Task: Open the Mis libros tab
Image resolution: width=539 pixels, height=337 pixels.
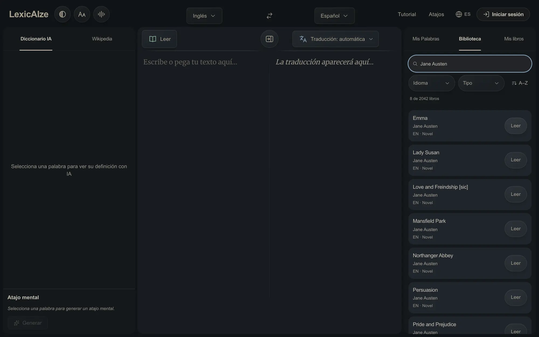Action: [x=514, y=39]
